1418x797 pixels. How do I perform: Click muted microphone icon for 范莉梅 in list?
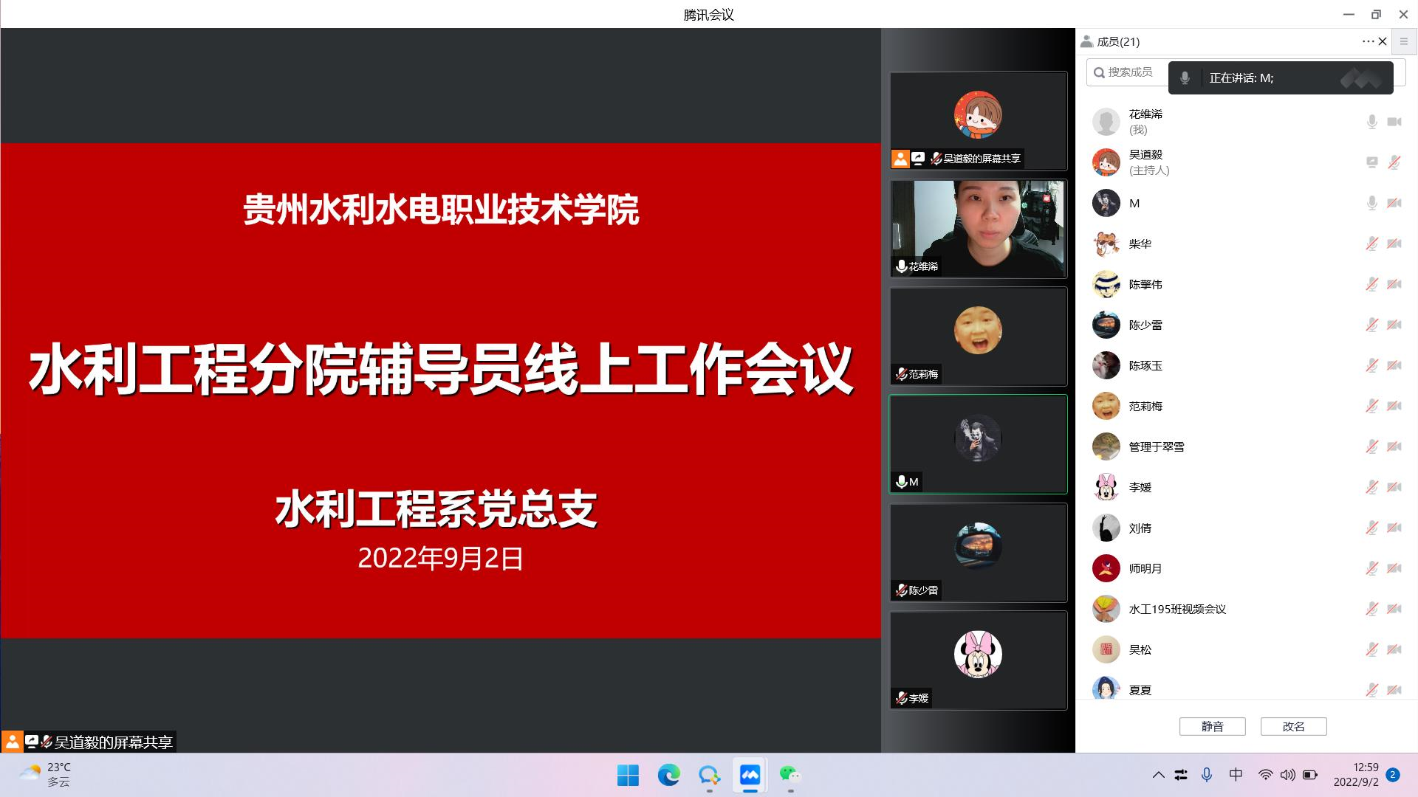coord(1371,406)
